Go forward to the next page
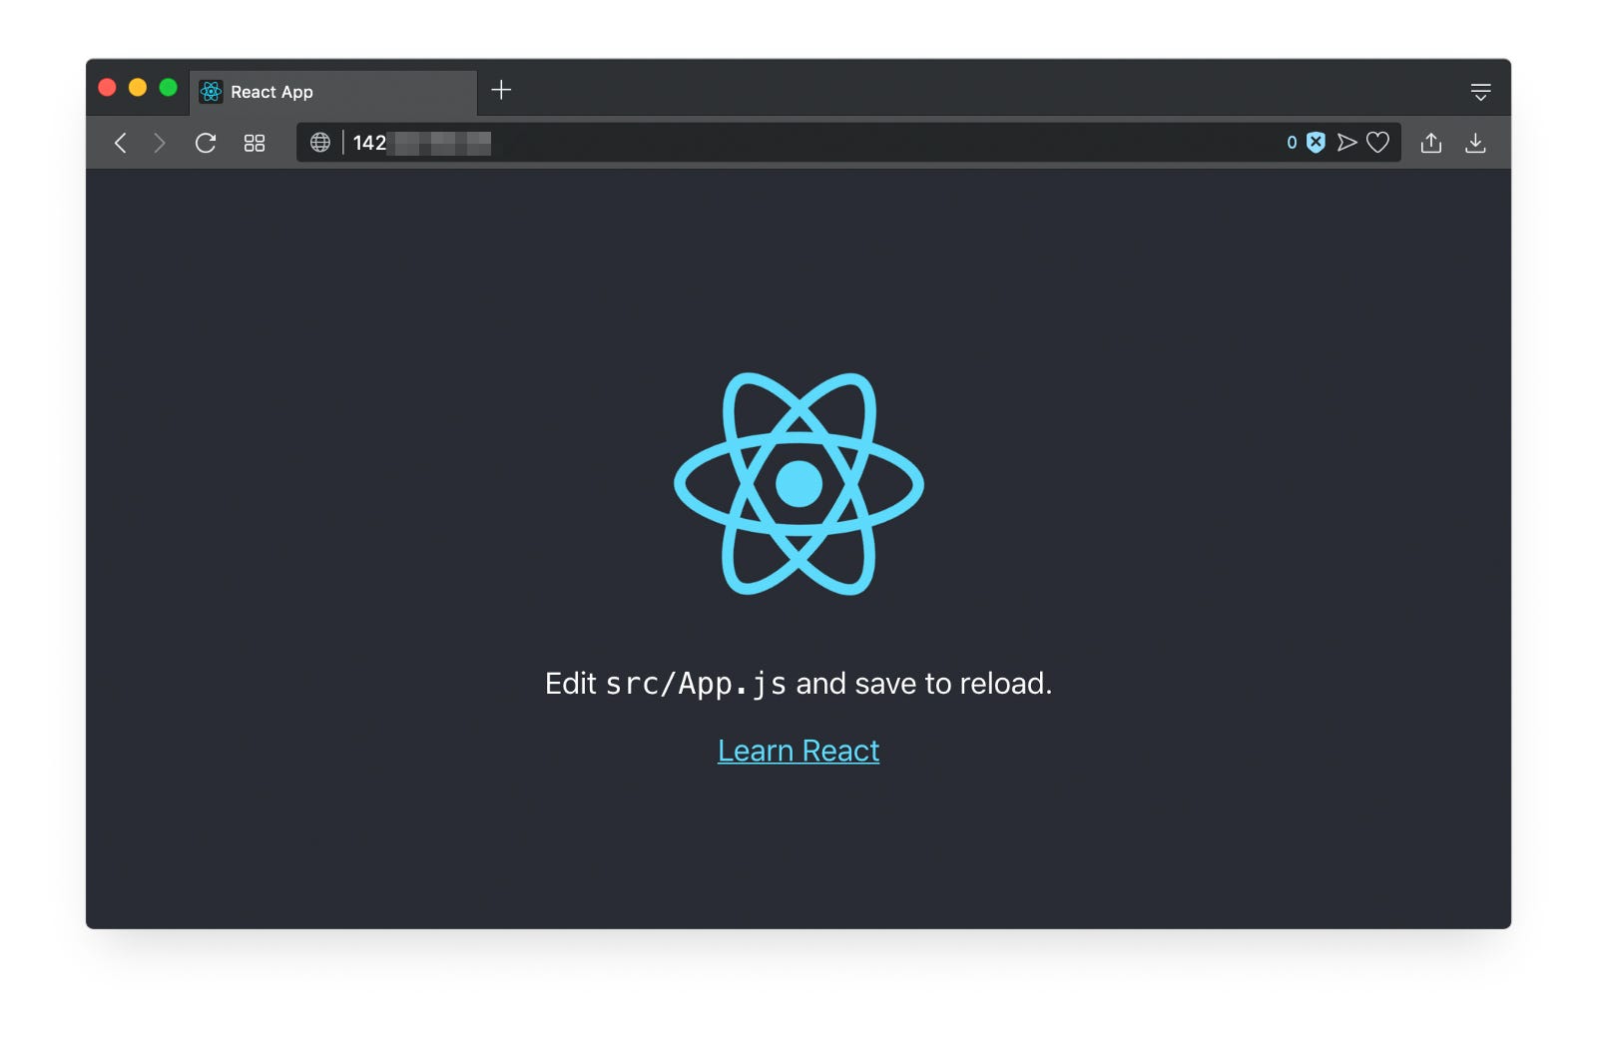Viewport: 1597px width, 1042px height. pyautogui.click(x=159, y=143)
